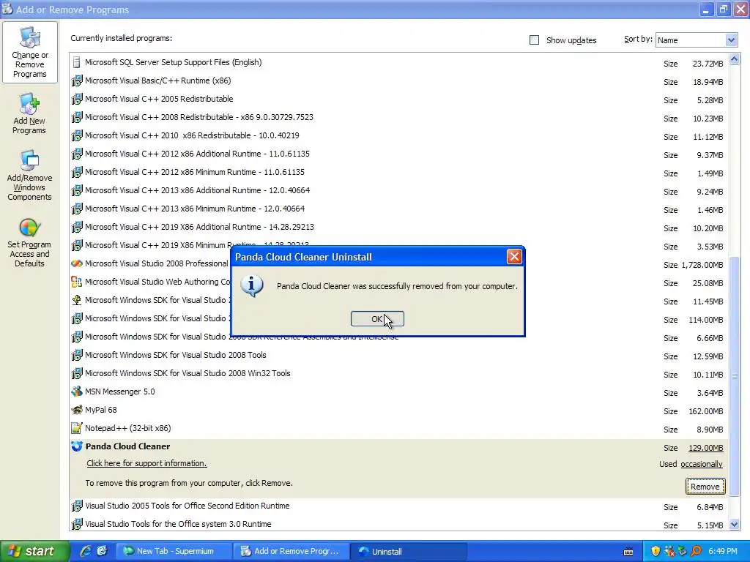Click the Remove button for Panda Cloud Cleaner
Image resolution: width=750 pixels, height=562 pixels.
705,487
